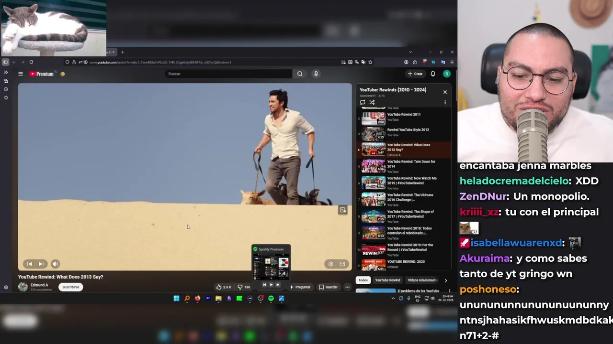Open bookmarks star in browser sidebar
Viewport: 613px width, 344px height.
(x=6, y=97)
